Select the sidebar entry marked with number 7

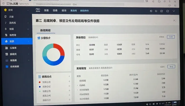(16, 23)
